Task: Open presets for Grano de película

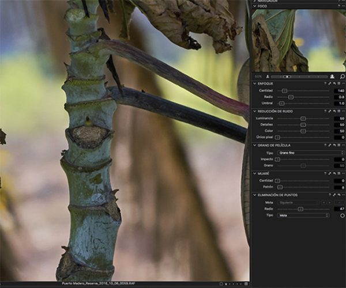Action: 339,145
